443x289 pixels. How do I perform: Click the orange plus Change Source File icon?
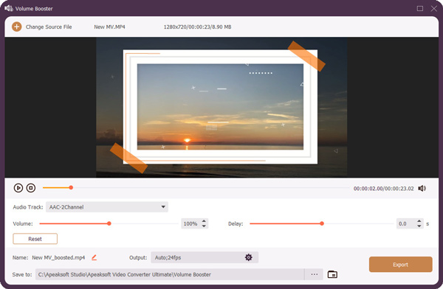click(x=17, y=27)
